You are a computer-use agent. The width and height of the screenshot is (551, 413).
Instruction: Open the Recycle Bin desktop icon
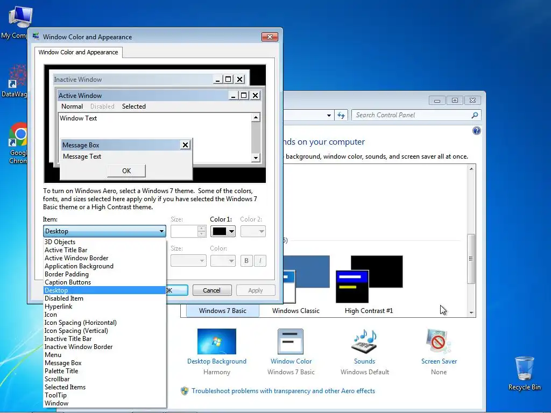coord(524,373)
